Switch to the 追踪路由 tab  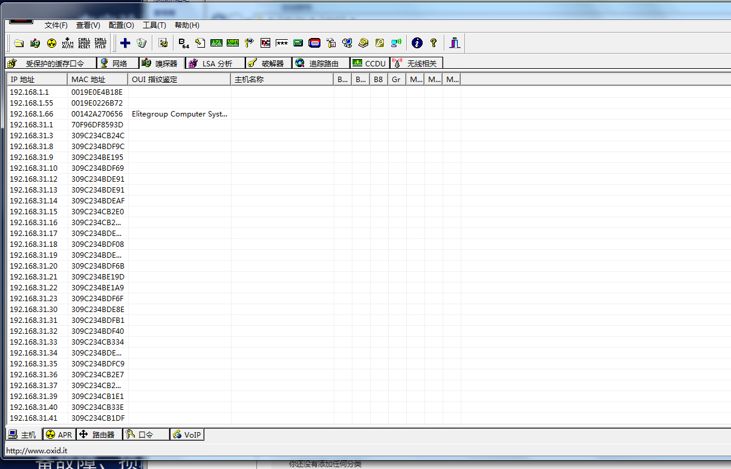pos(320,63)
